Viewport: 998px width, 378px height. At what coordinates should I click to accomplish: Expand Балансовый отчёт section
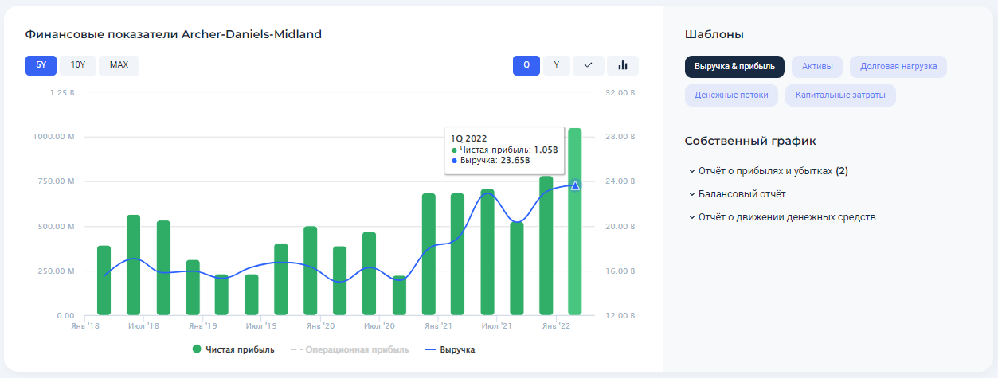[x=737, y=194]
